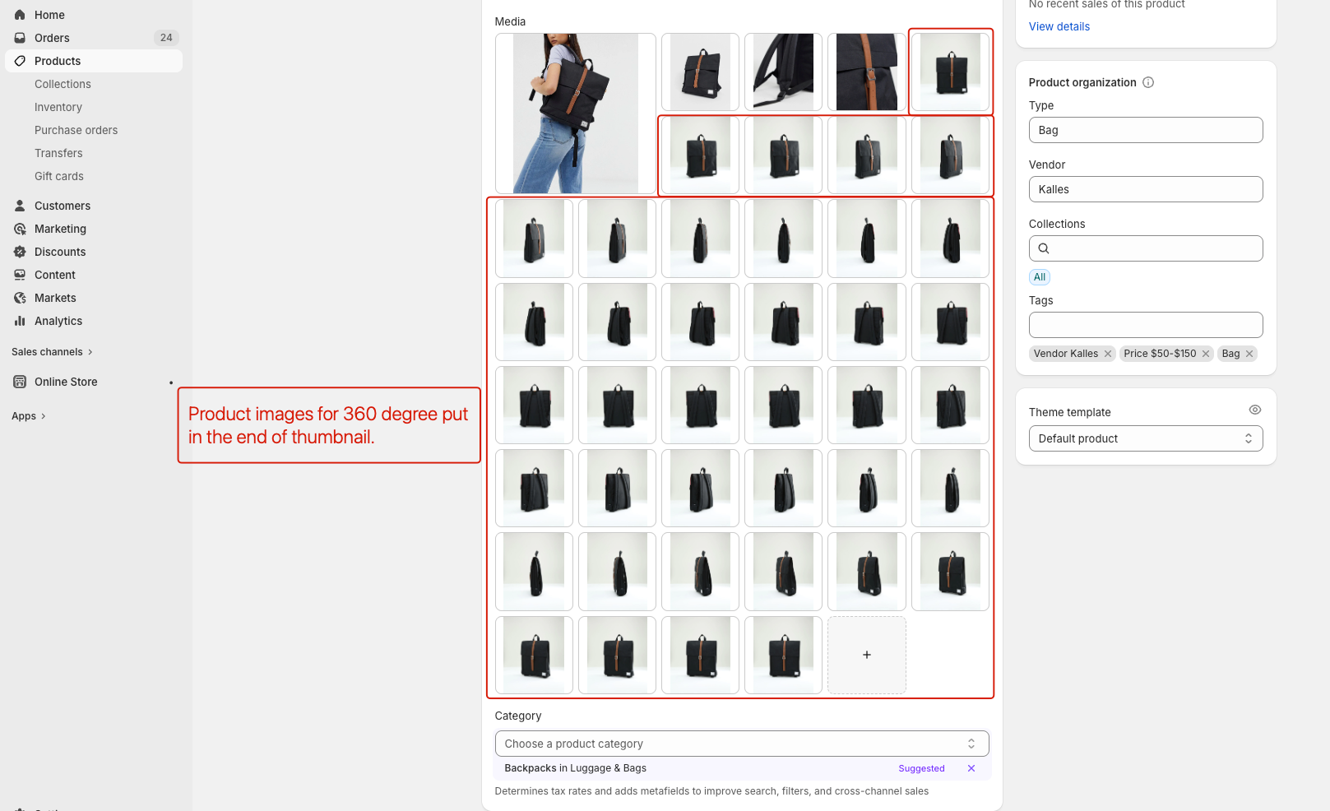Viewport: 1330px width, 811px height.
Task: Click the Markets icon in the sidebar
Action: point(20,298)
